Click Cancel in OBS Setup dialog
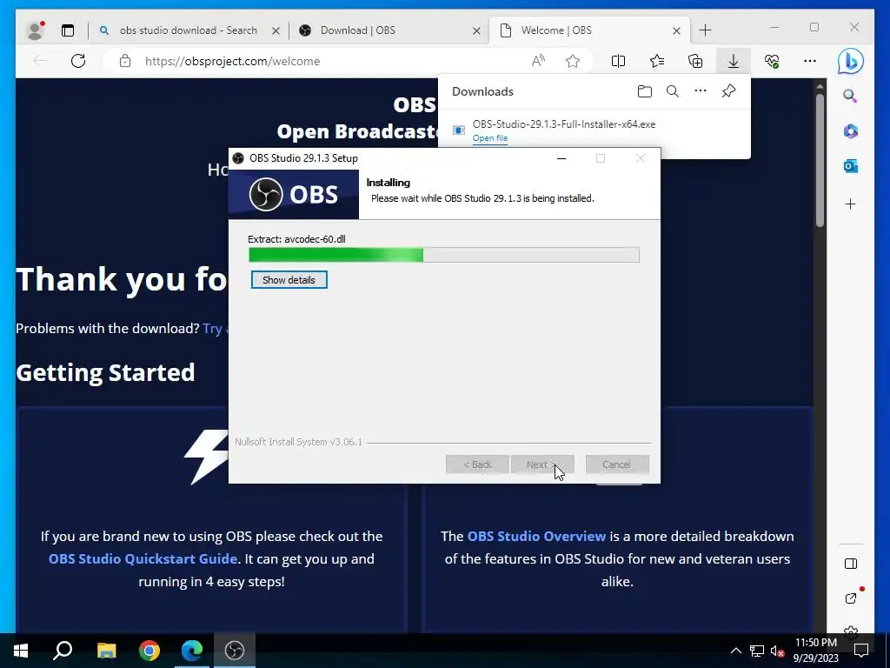 [617, 464]
